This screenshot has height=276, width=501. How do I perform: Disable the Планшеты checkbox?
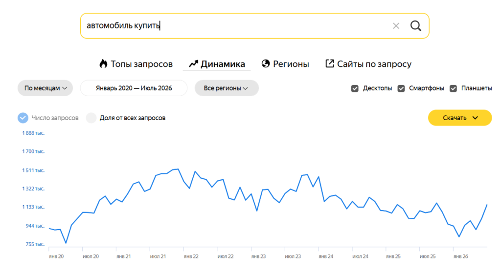[453, 88]
